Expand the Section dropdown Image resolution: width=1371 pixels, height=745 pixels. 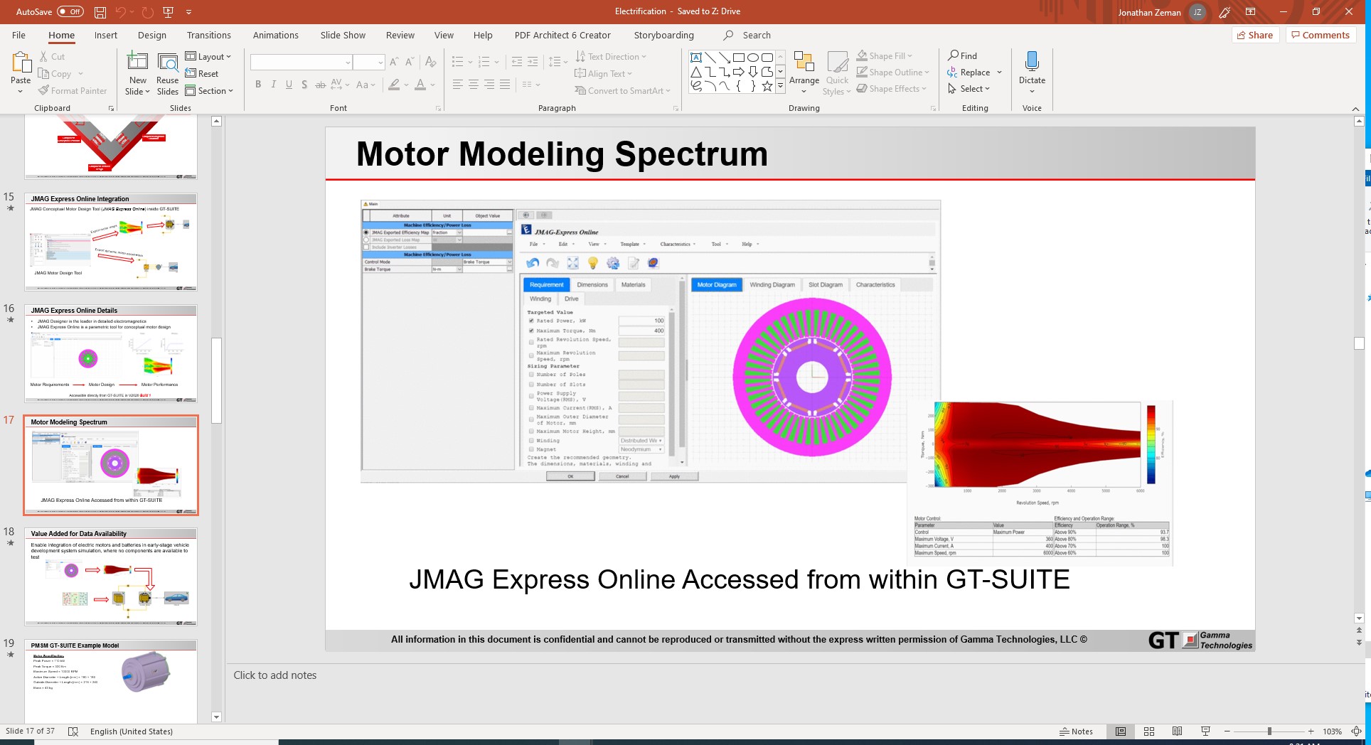210,91
